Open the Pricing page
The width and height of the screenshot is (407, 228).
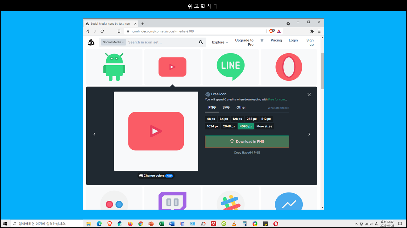click(276, 41)
